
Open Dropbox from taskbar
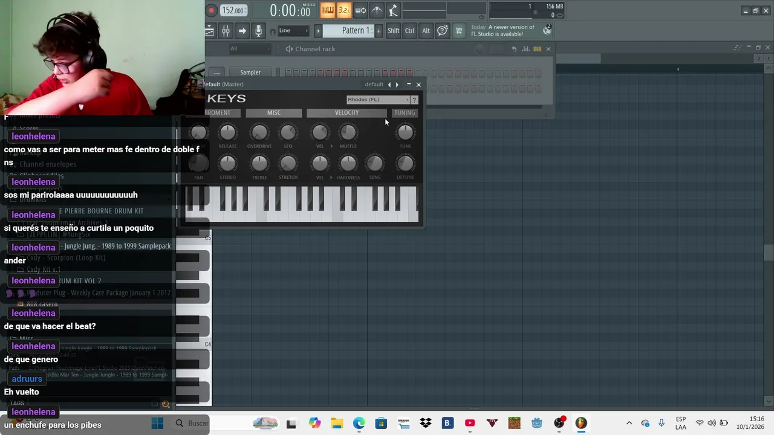pos(426,424)
